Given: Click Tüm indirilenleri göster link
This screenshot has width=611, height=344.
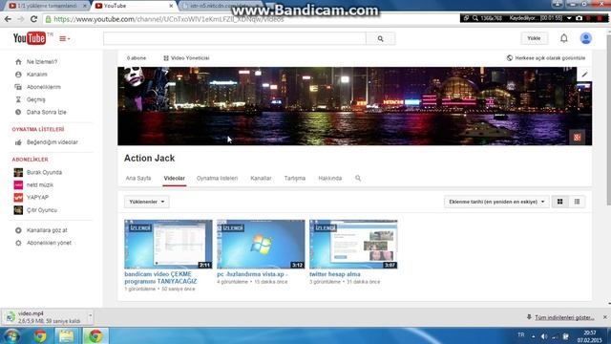Looking at the screenshot, I should (564, 317).
